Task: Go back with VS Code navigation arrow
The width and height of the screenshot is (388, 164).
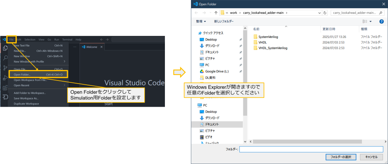Action: pos(101,39)
